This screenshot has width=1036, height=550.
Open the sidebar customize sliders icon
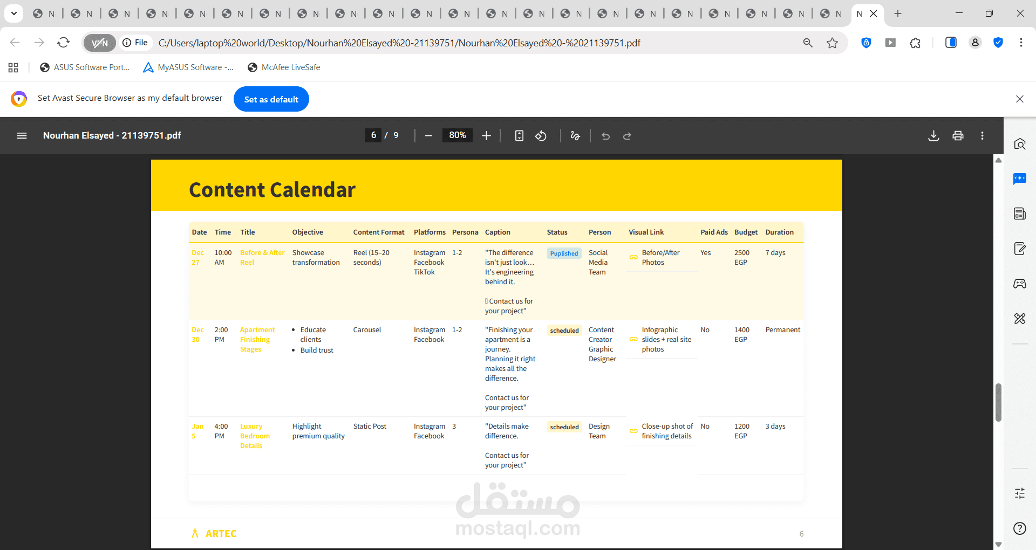tap(1020, 493)
